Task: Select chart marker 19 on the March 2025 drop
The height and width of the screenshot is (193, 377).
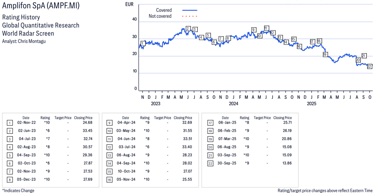Action: point(325,54)
